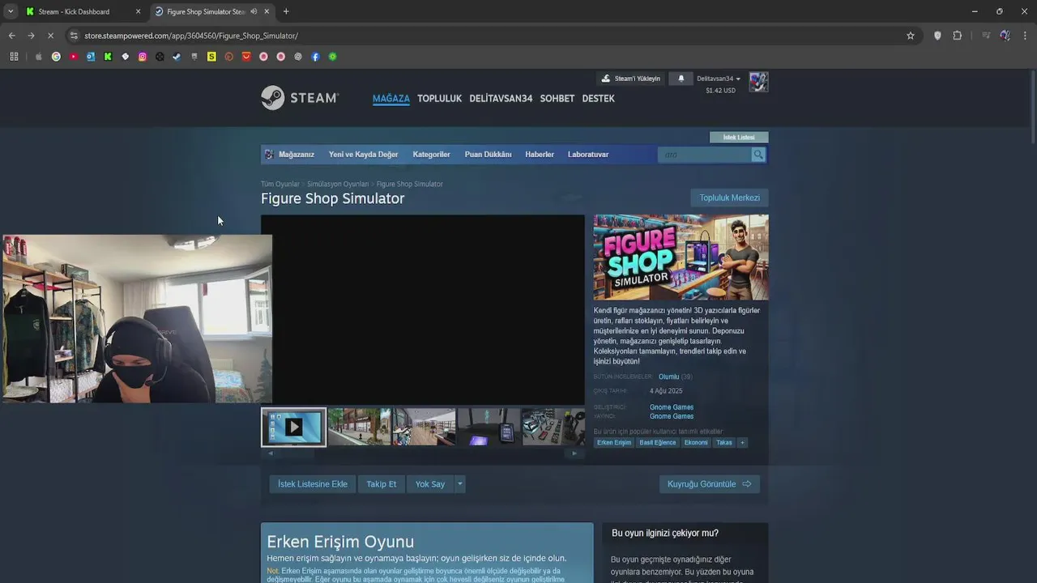Open the yellow S bookmark icon
The image size is (1037, 583).
211,57
